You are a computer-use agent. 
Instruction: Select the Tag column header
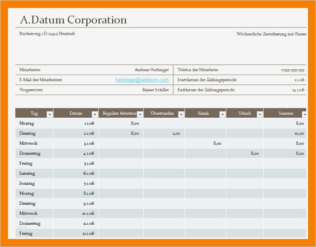pyautogui.click(x=34, y=113)
